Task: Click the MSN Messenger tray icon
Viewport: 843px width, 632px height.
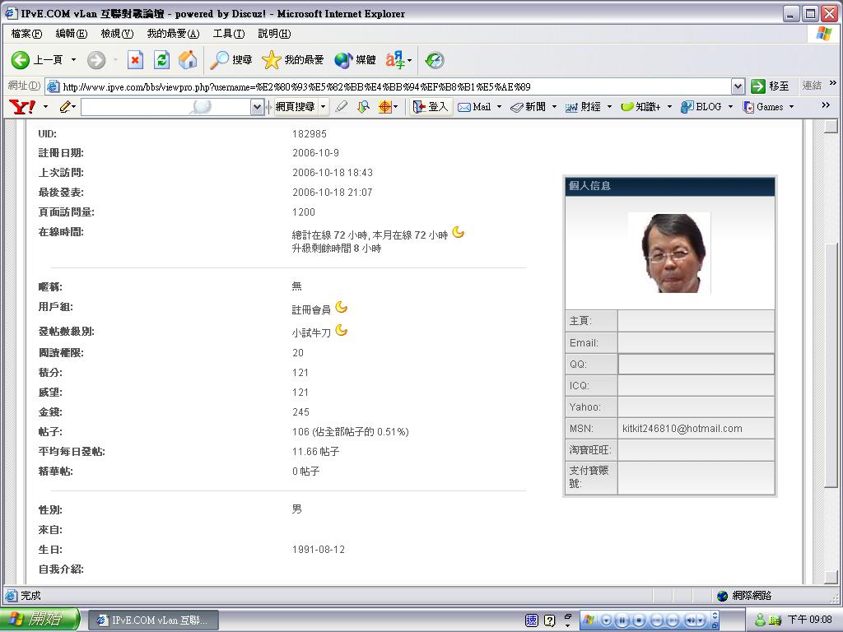Action: click(759, 620)
